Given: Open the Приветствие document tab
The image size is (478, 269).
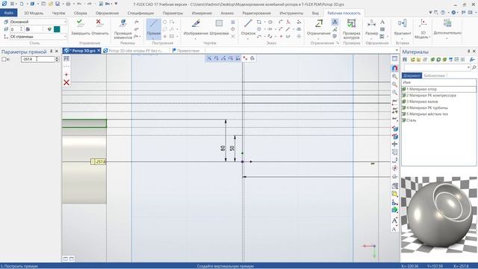Looking at the screenshot, I should pos(186,51).
